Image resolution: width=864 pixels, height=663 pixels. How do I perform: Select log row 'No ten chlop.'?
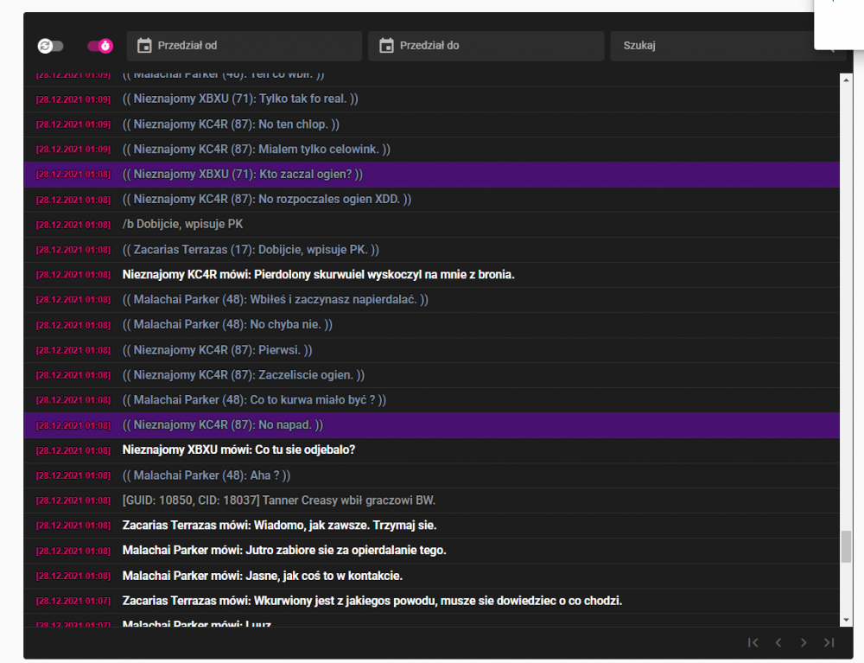[x=431, y=124]
